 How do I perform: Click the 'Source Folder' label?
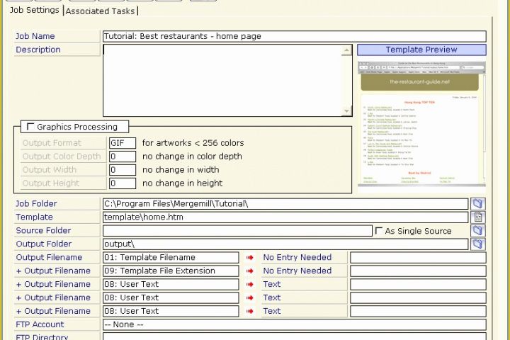[43, 230]
